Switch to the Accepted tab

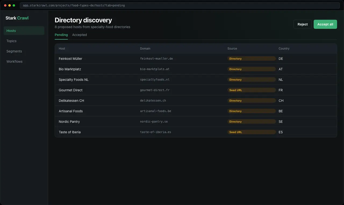(x=79, y=35)
